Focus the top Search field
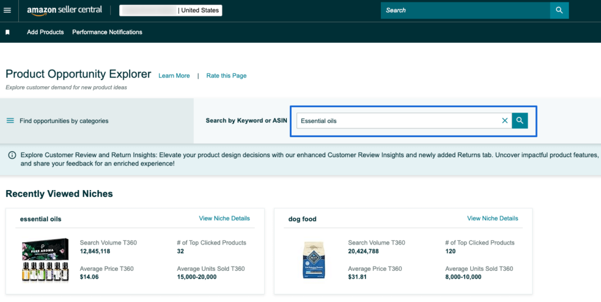The height and width of the screenshot is (302, 601). pyautogui.click(x=465, y=11)
